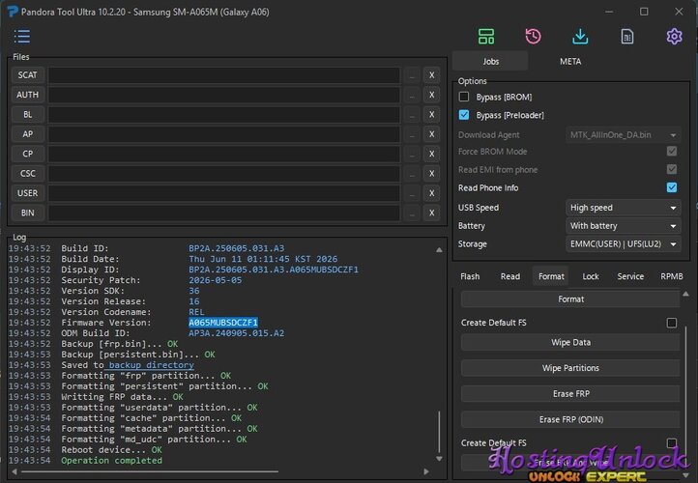This screenshot has height=483, width=698.
Task: Clear the CP file with X
Action: pos(431,154)
